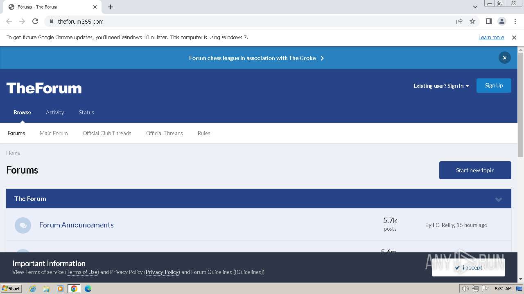Click the Sign Up button
The height and width of the screenshot is (294, 524).
494,86
